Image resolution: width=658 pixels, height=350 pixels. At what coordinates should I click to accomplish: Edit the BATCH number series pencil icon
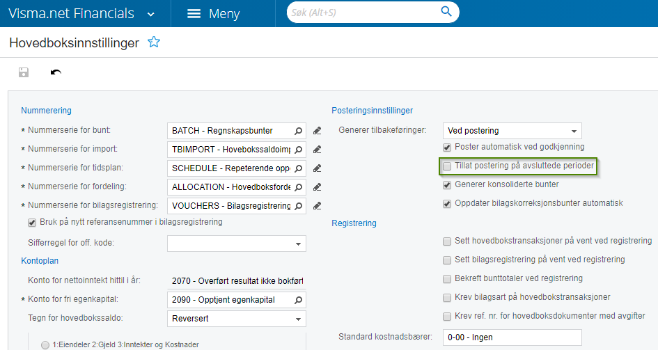tap(318, 130)
